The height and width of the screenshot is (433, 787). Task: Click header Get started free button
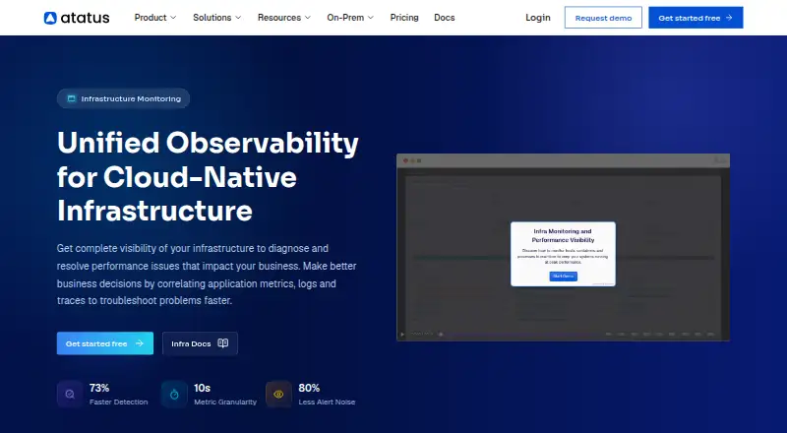pos(696,18)
